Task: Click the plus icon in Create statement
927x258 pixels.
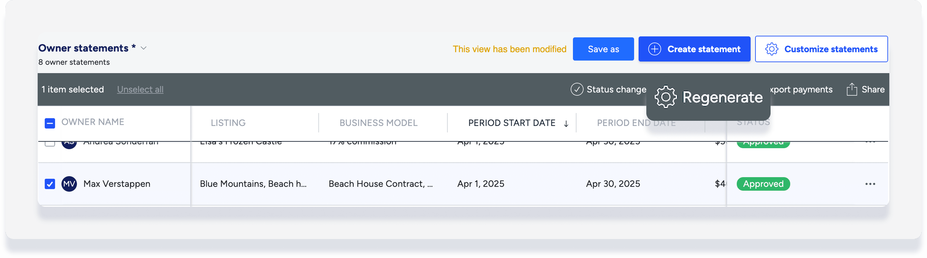Action: (654, 49)
